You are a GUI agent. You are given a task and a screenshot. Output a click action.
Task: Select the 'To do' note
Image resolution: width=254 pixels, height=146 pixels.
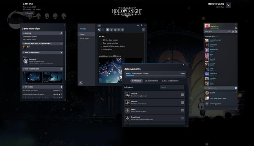click(x=86, y=34)
